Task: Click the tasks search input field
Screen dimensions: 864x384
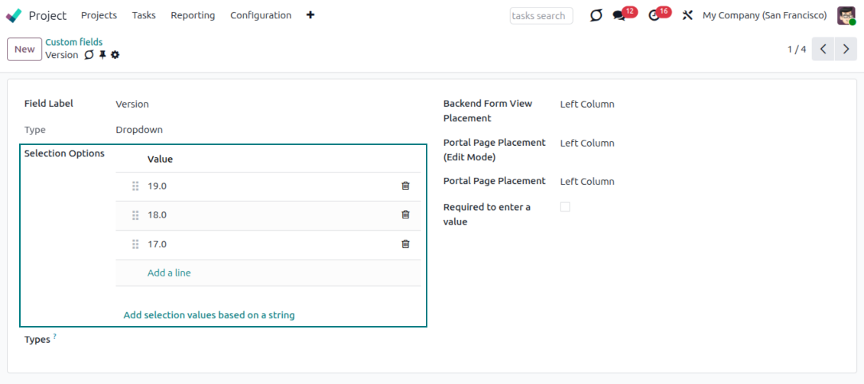Action: 541,15
